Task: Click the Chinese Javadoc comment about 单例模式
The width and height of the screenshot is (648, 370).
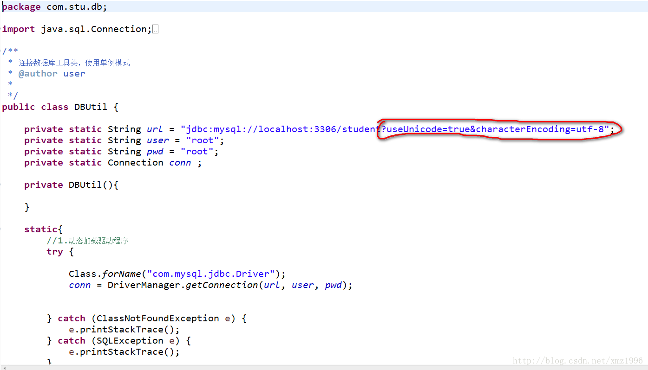Action: [x=74, y=63]
